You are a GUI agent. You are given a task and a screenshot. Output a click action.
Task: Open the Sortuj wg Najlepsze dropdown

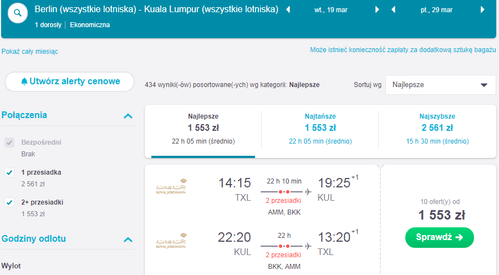pos(440,85)
